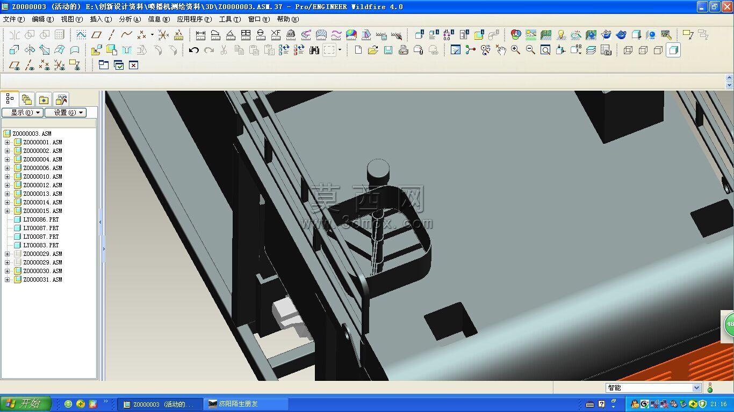The width and height of the screenshot is (734, 412).
Task: Click the Save floppy disk icon
Action: click(388, 50)
